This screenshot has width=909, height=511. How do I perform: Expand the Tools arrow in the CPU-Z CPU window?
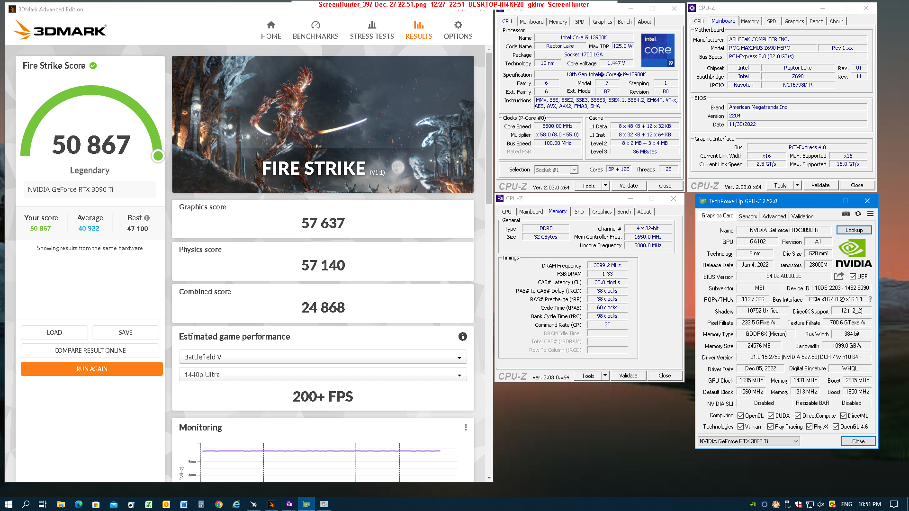click(x=605, y=186)
